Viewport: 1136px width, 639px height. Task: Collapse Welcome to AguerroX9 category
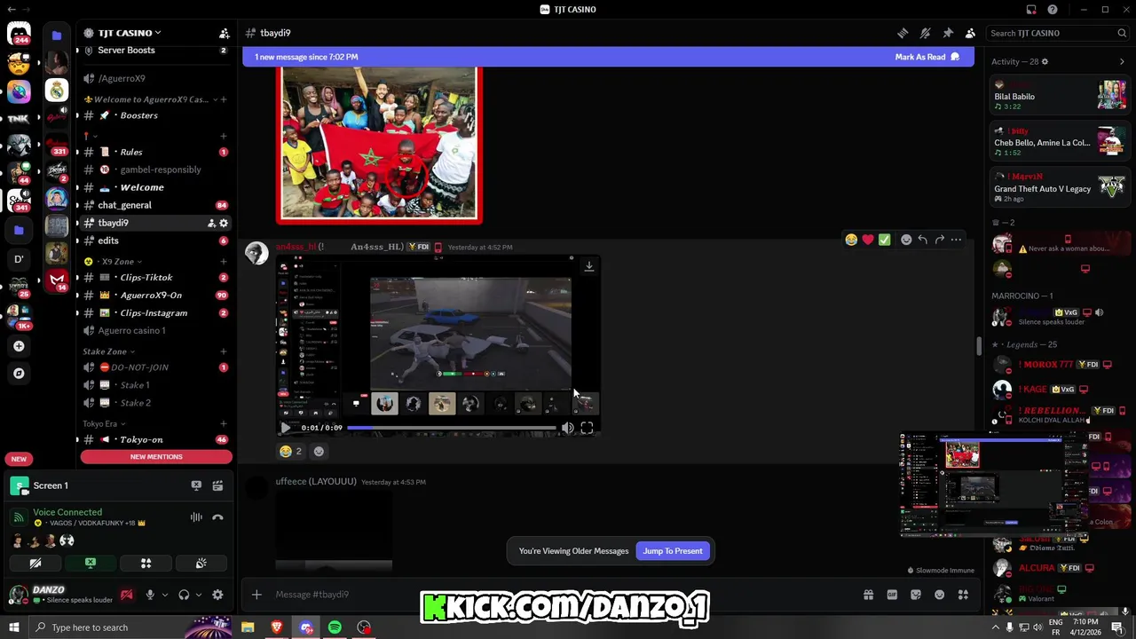151,99
